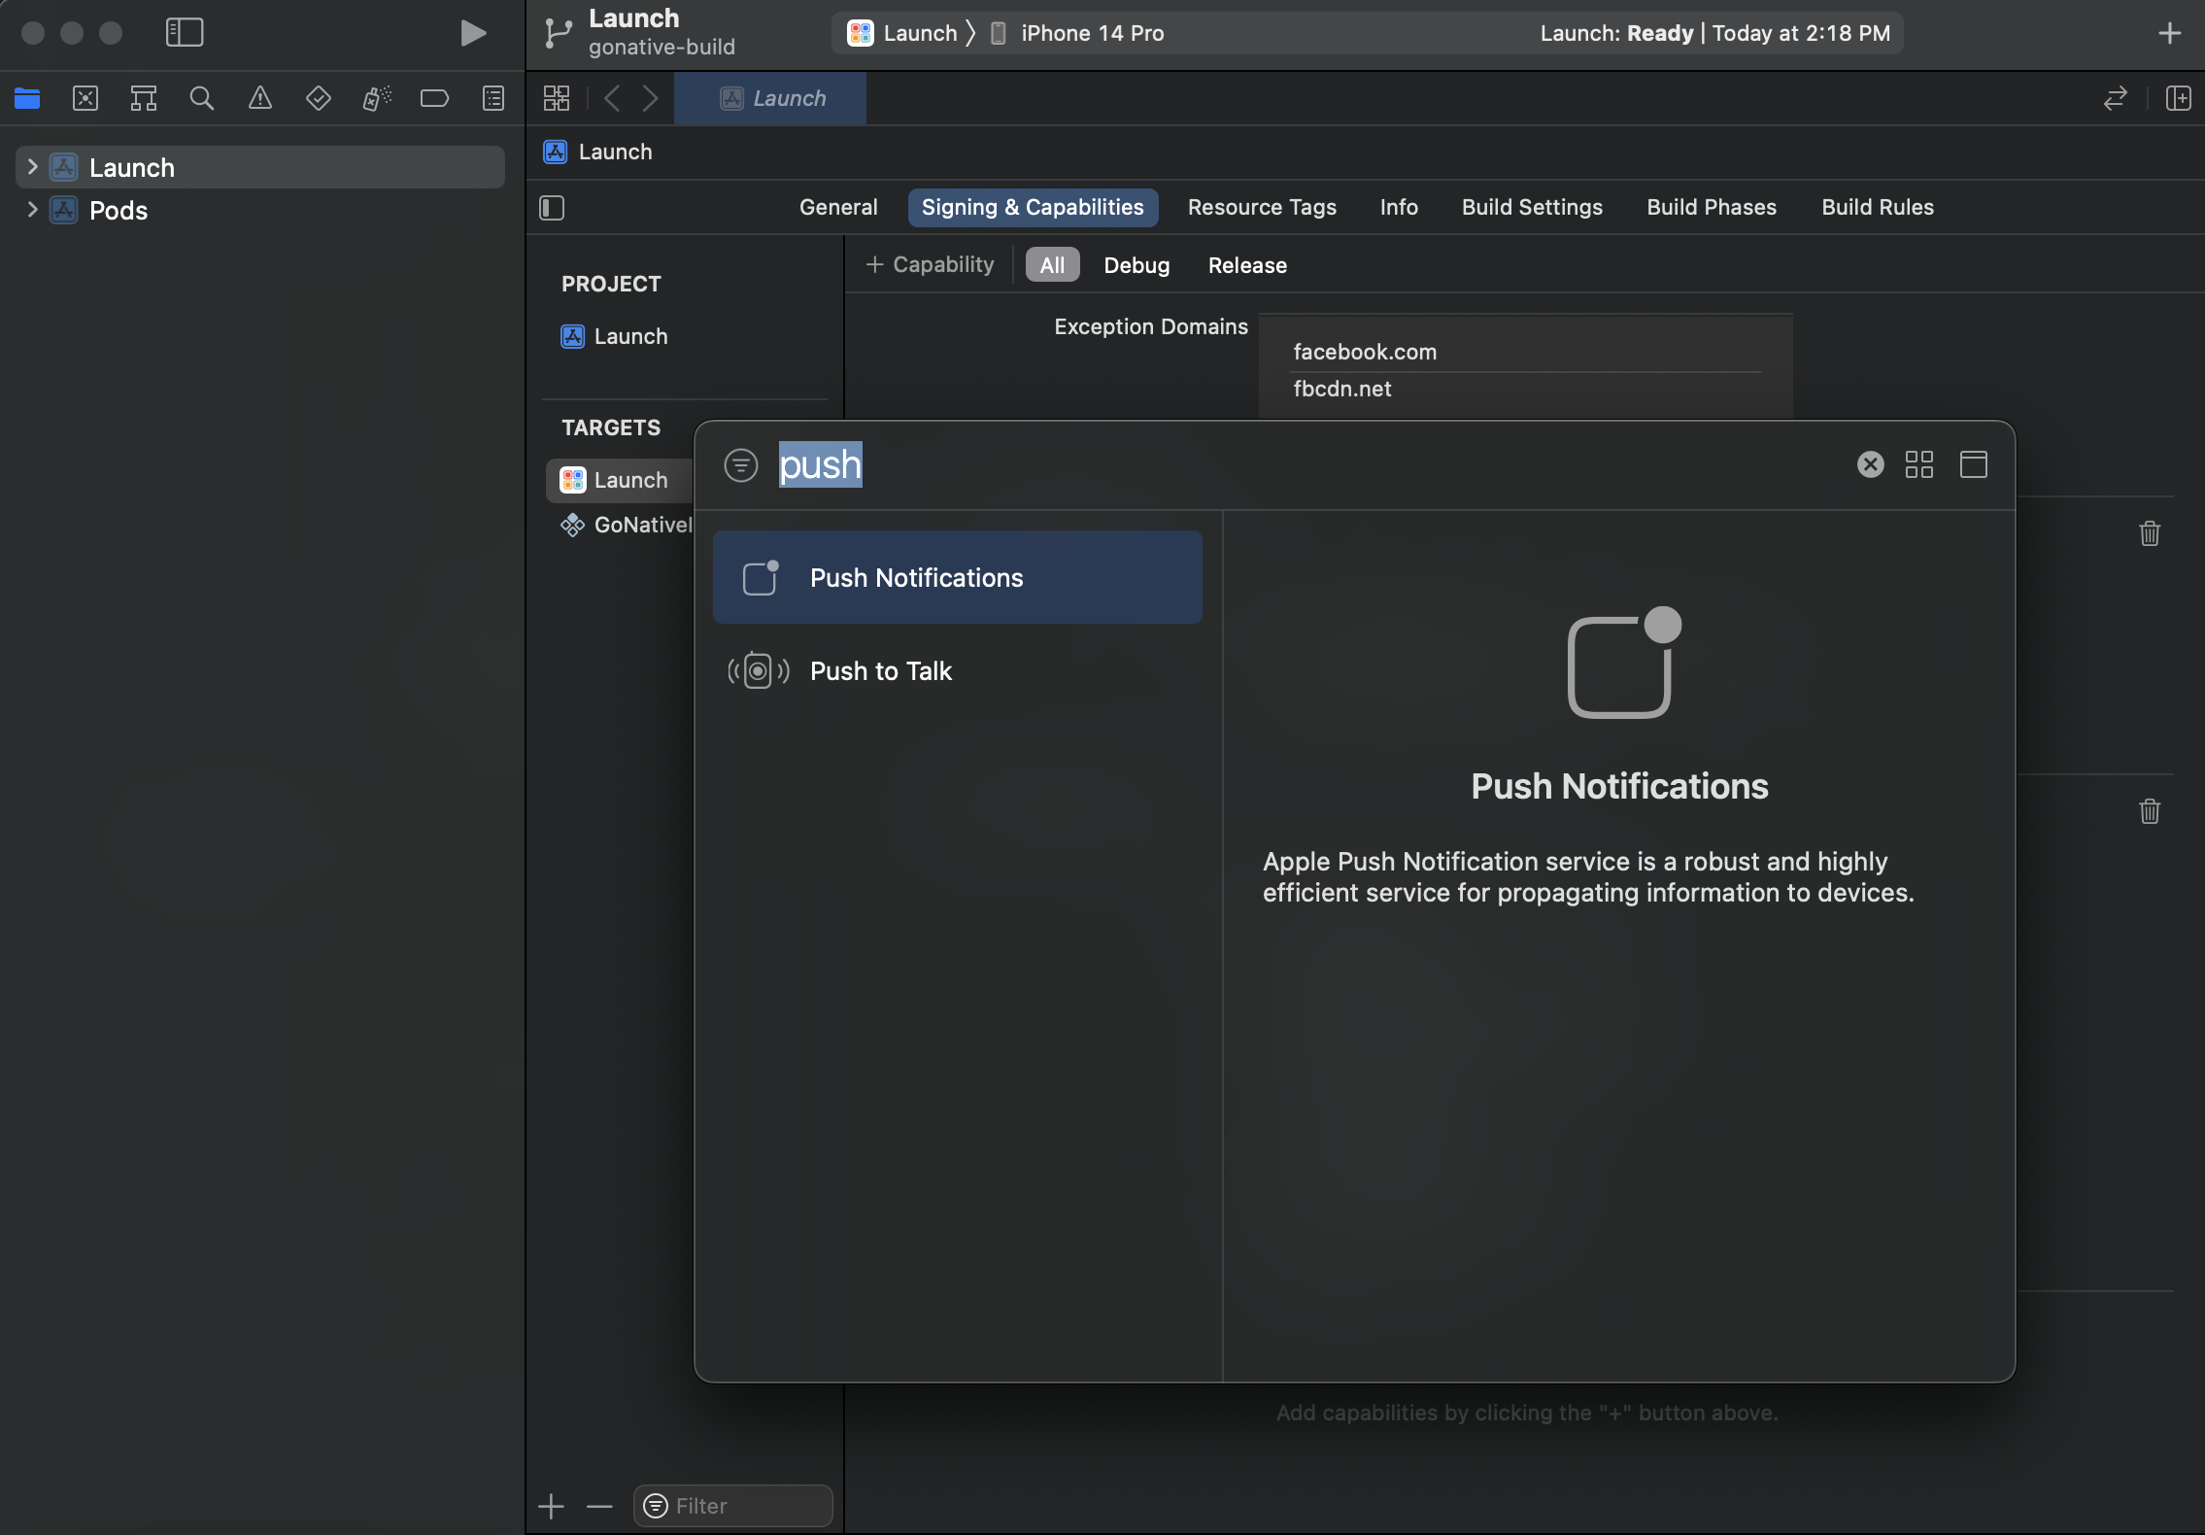This screenshot has width=2205, height=1535.
Task: Click the + Capability button
Action: pyautogui.click(x=930, y=265)
